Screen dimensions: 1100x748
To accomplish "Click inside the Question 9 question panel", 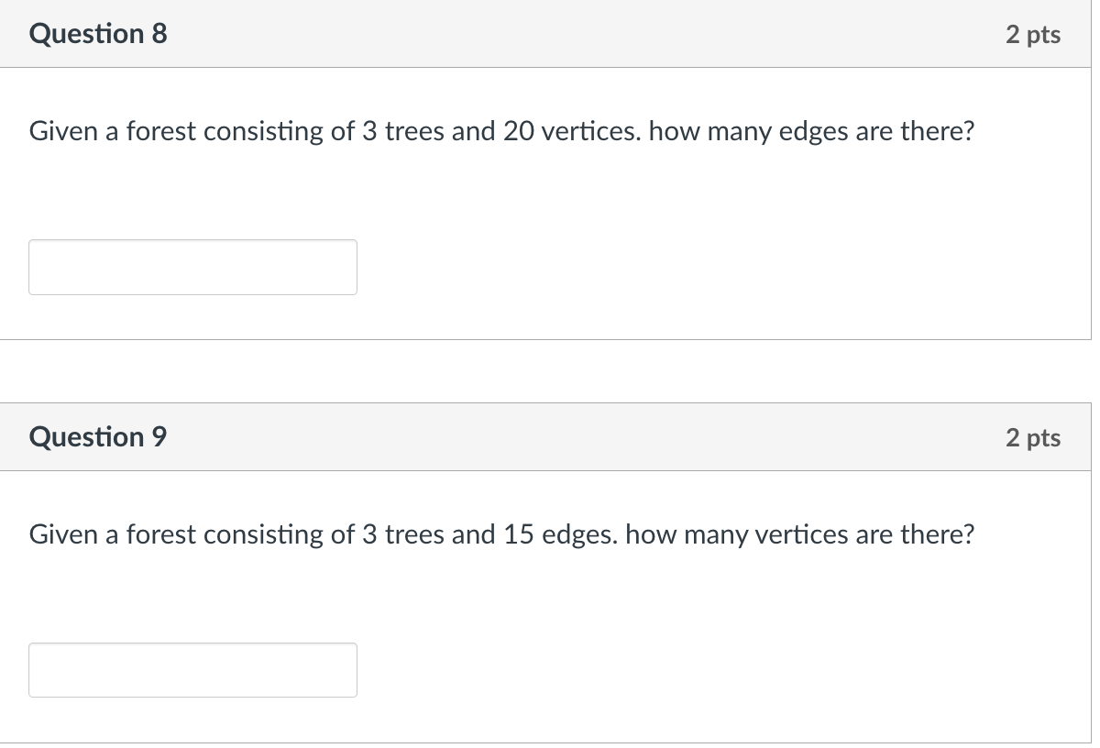I will pos(550,596).
